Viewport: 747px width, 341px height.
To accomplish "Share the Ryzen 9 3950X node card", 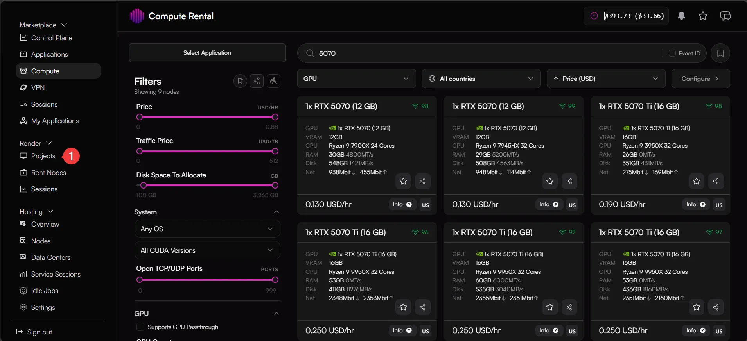I will pos(716,181).
